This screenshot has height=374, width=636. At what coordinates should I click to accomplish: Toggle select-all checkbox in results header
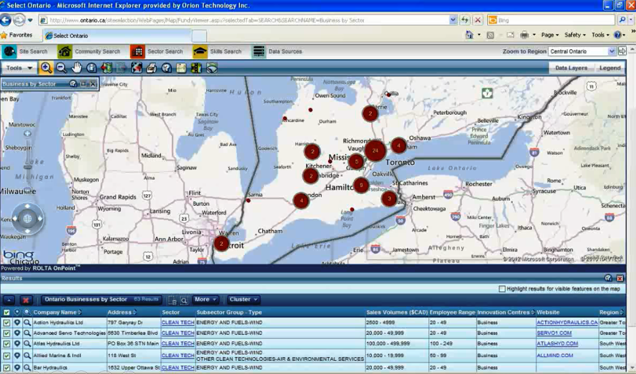[6, 312]
